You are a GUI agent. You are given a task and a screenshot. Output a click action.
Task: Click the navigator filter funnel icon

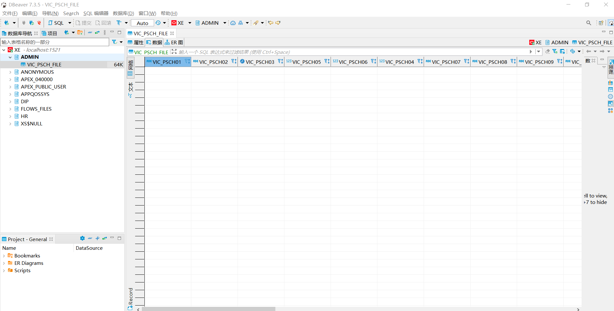(114, 42)
